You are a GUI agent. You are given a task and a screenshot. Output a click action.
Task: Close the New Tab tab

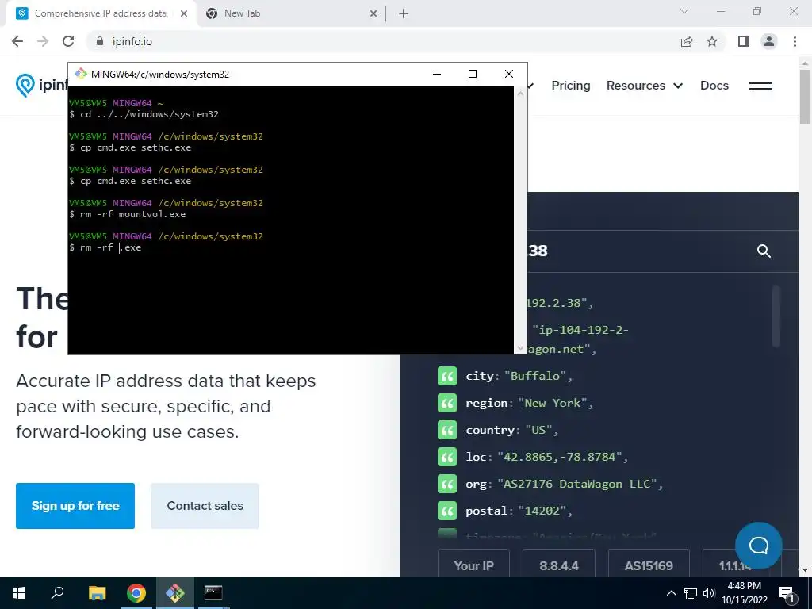(373, 13)
